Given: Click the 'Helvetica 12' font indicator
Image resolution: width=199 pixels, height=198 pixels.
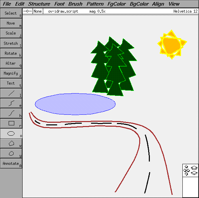Looking at the screenshot, I should click(x=185, y=11).
